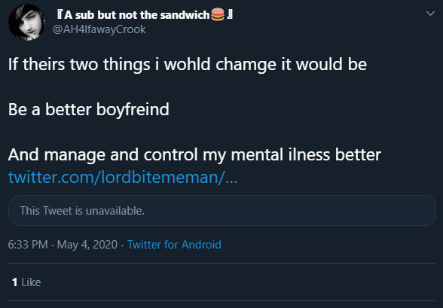Click the number 1 beside Like
This screenshot has width=443, height=308.
click(x=15, y=282)
